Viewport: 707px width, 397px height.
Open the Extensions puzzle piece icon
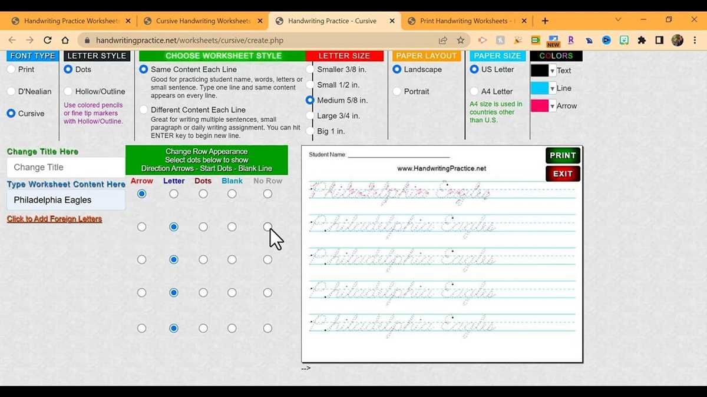[x=642, y=41]
